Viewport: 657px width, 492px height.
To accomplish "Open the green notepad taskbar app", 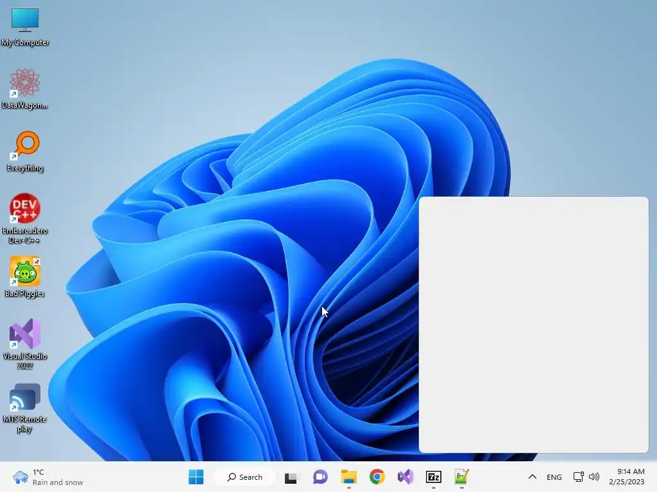I will point(462,477).
